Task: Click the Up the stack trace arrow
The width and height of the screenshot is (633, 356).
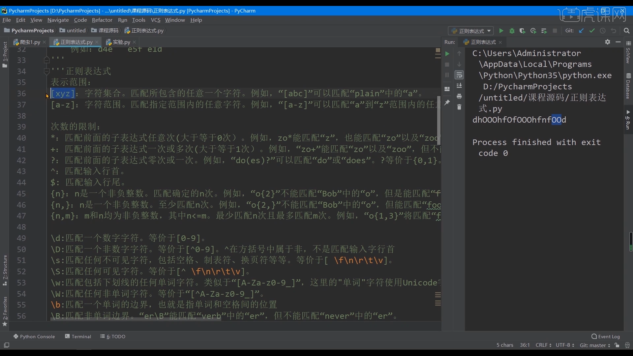Action: [x=459, y=53]
